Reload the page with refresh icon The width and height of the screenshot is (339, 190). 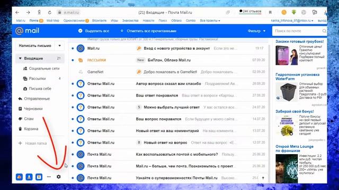(49, 13)
